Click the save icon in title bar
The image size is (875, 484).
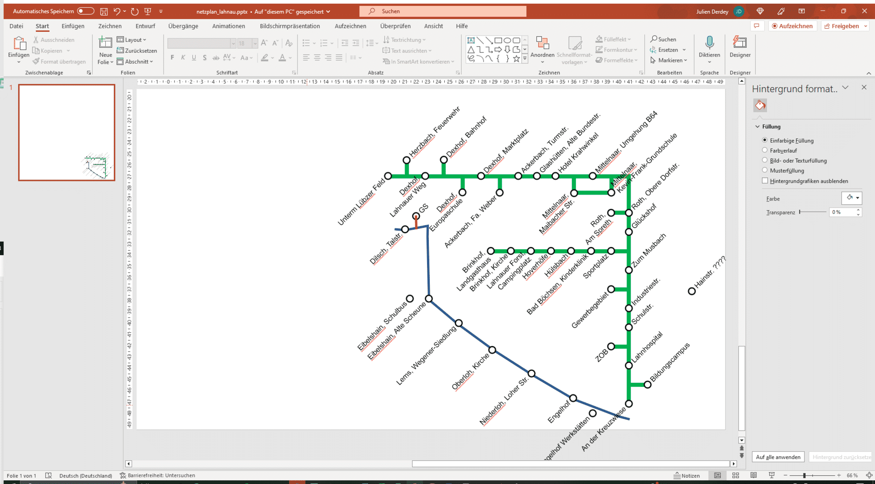pos(104,11)
